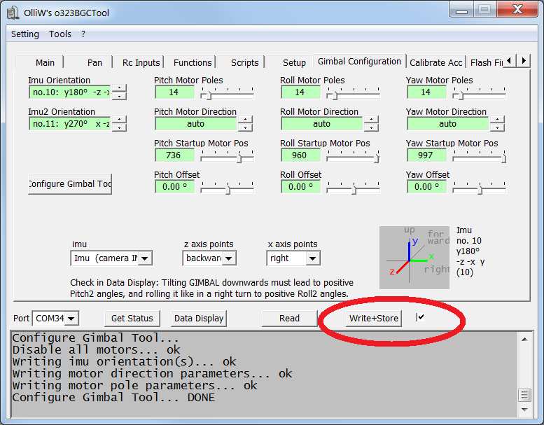Screen dimensions: 544x425
Task: Increase Pitch Motor Direction with up arrow
Action: coord(245,120)
